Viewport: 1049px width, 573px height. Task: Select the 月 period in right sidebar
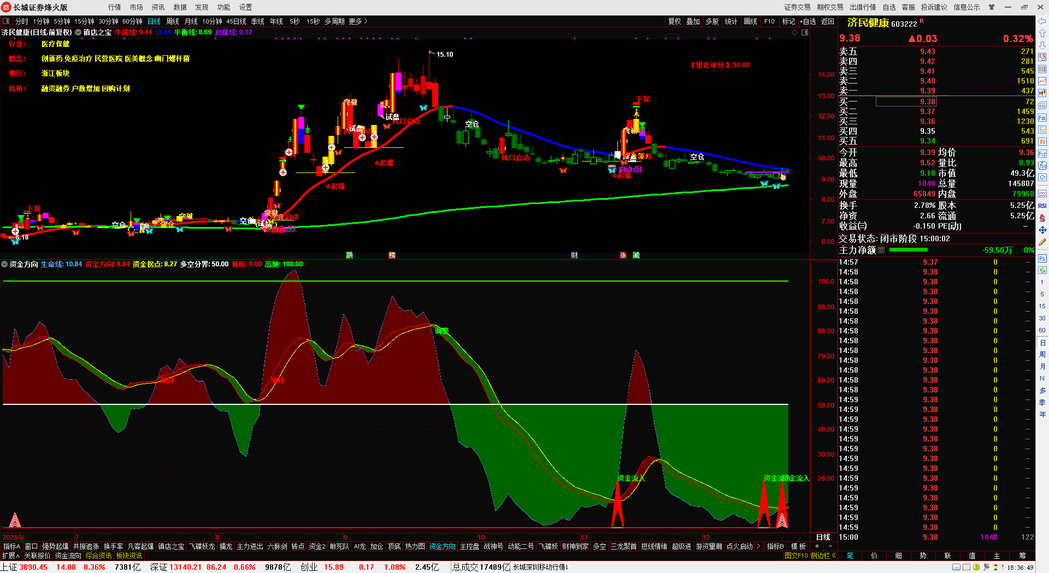pos(1042,367)
